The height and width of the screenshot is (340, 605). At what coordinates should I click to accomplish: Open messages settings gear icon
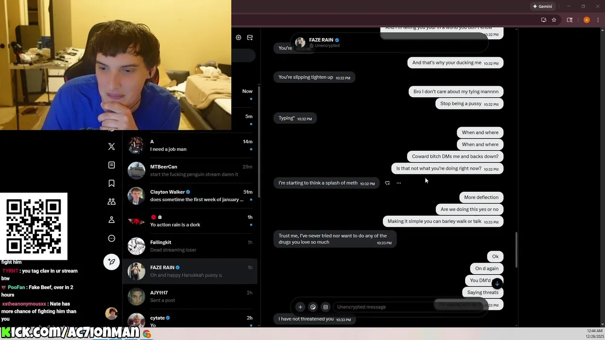tap(238, 37)
